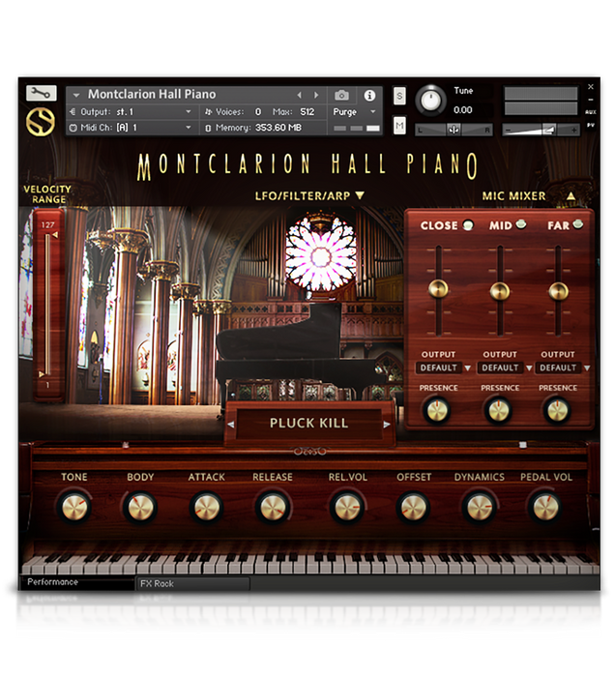Open the CLOSE mic output DEFAULT dropdown

coord(444,368)
